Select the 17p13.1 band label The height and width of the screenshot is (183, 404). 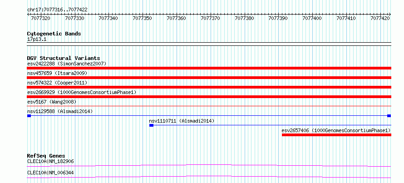tap(37, 40)
